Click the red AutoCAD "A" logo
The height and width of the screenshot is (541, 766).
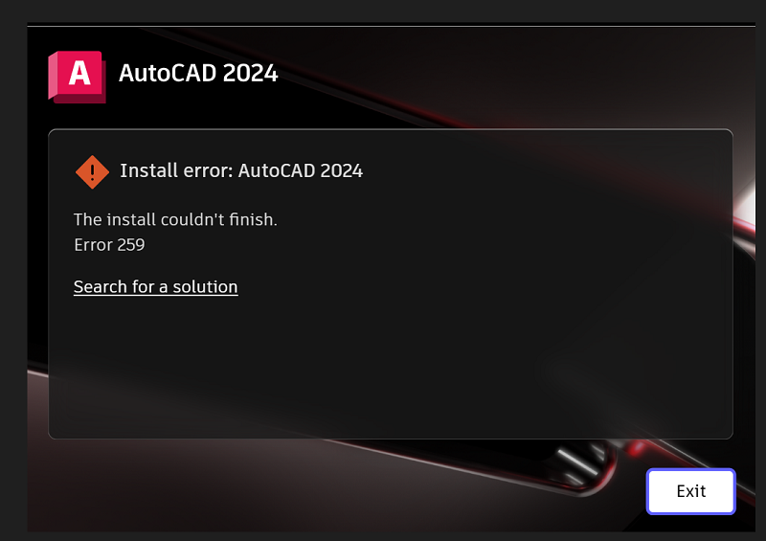pos(78,77)
